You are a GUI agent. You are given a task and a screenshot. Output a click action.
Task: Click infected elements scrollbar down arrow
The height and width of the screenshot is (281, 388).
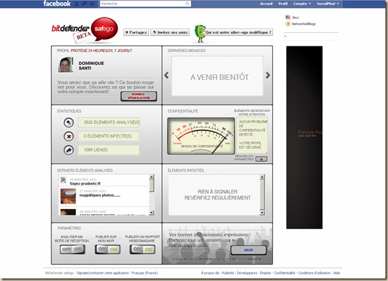[x=262, y=213]
